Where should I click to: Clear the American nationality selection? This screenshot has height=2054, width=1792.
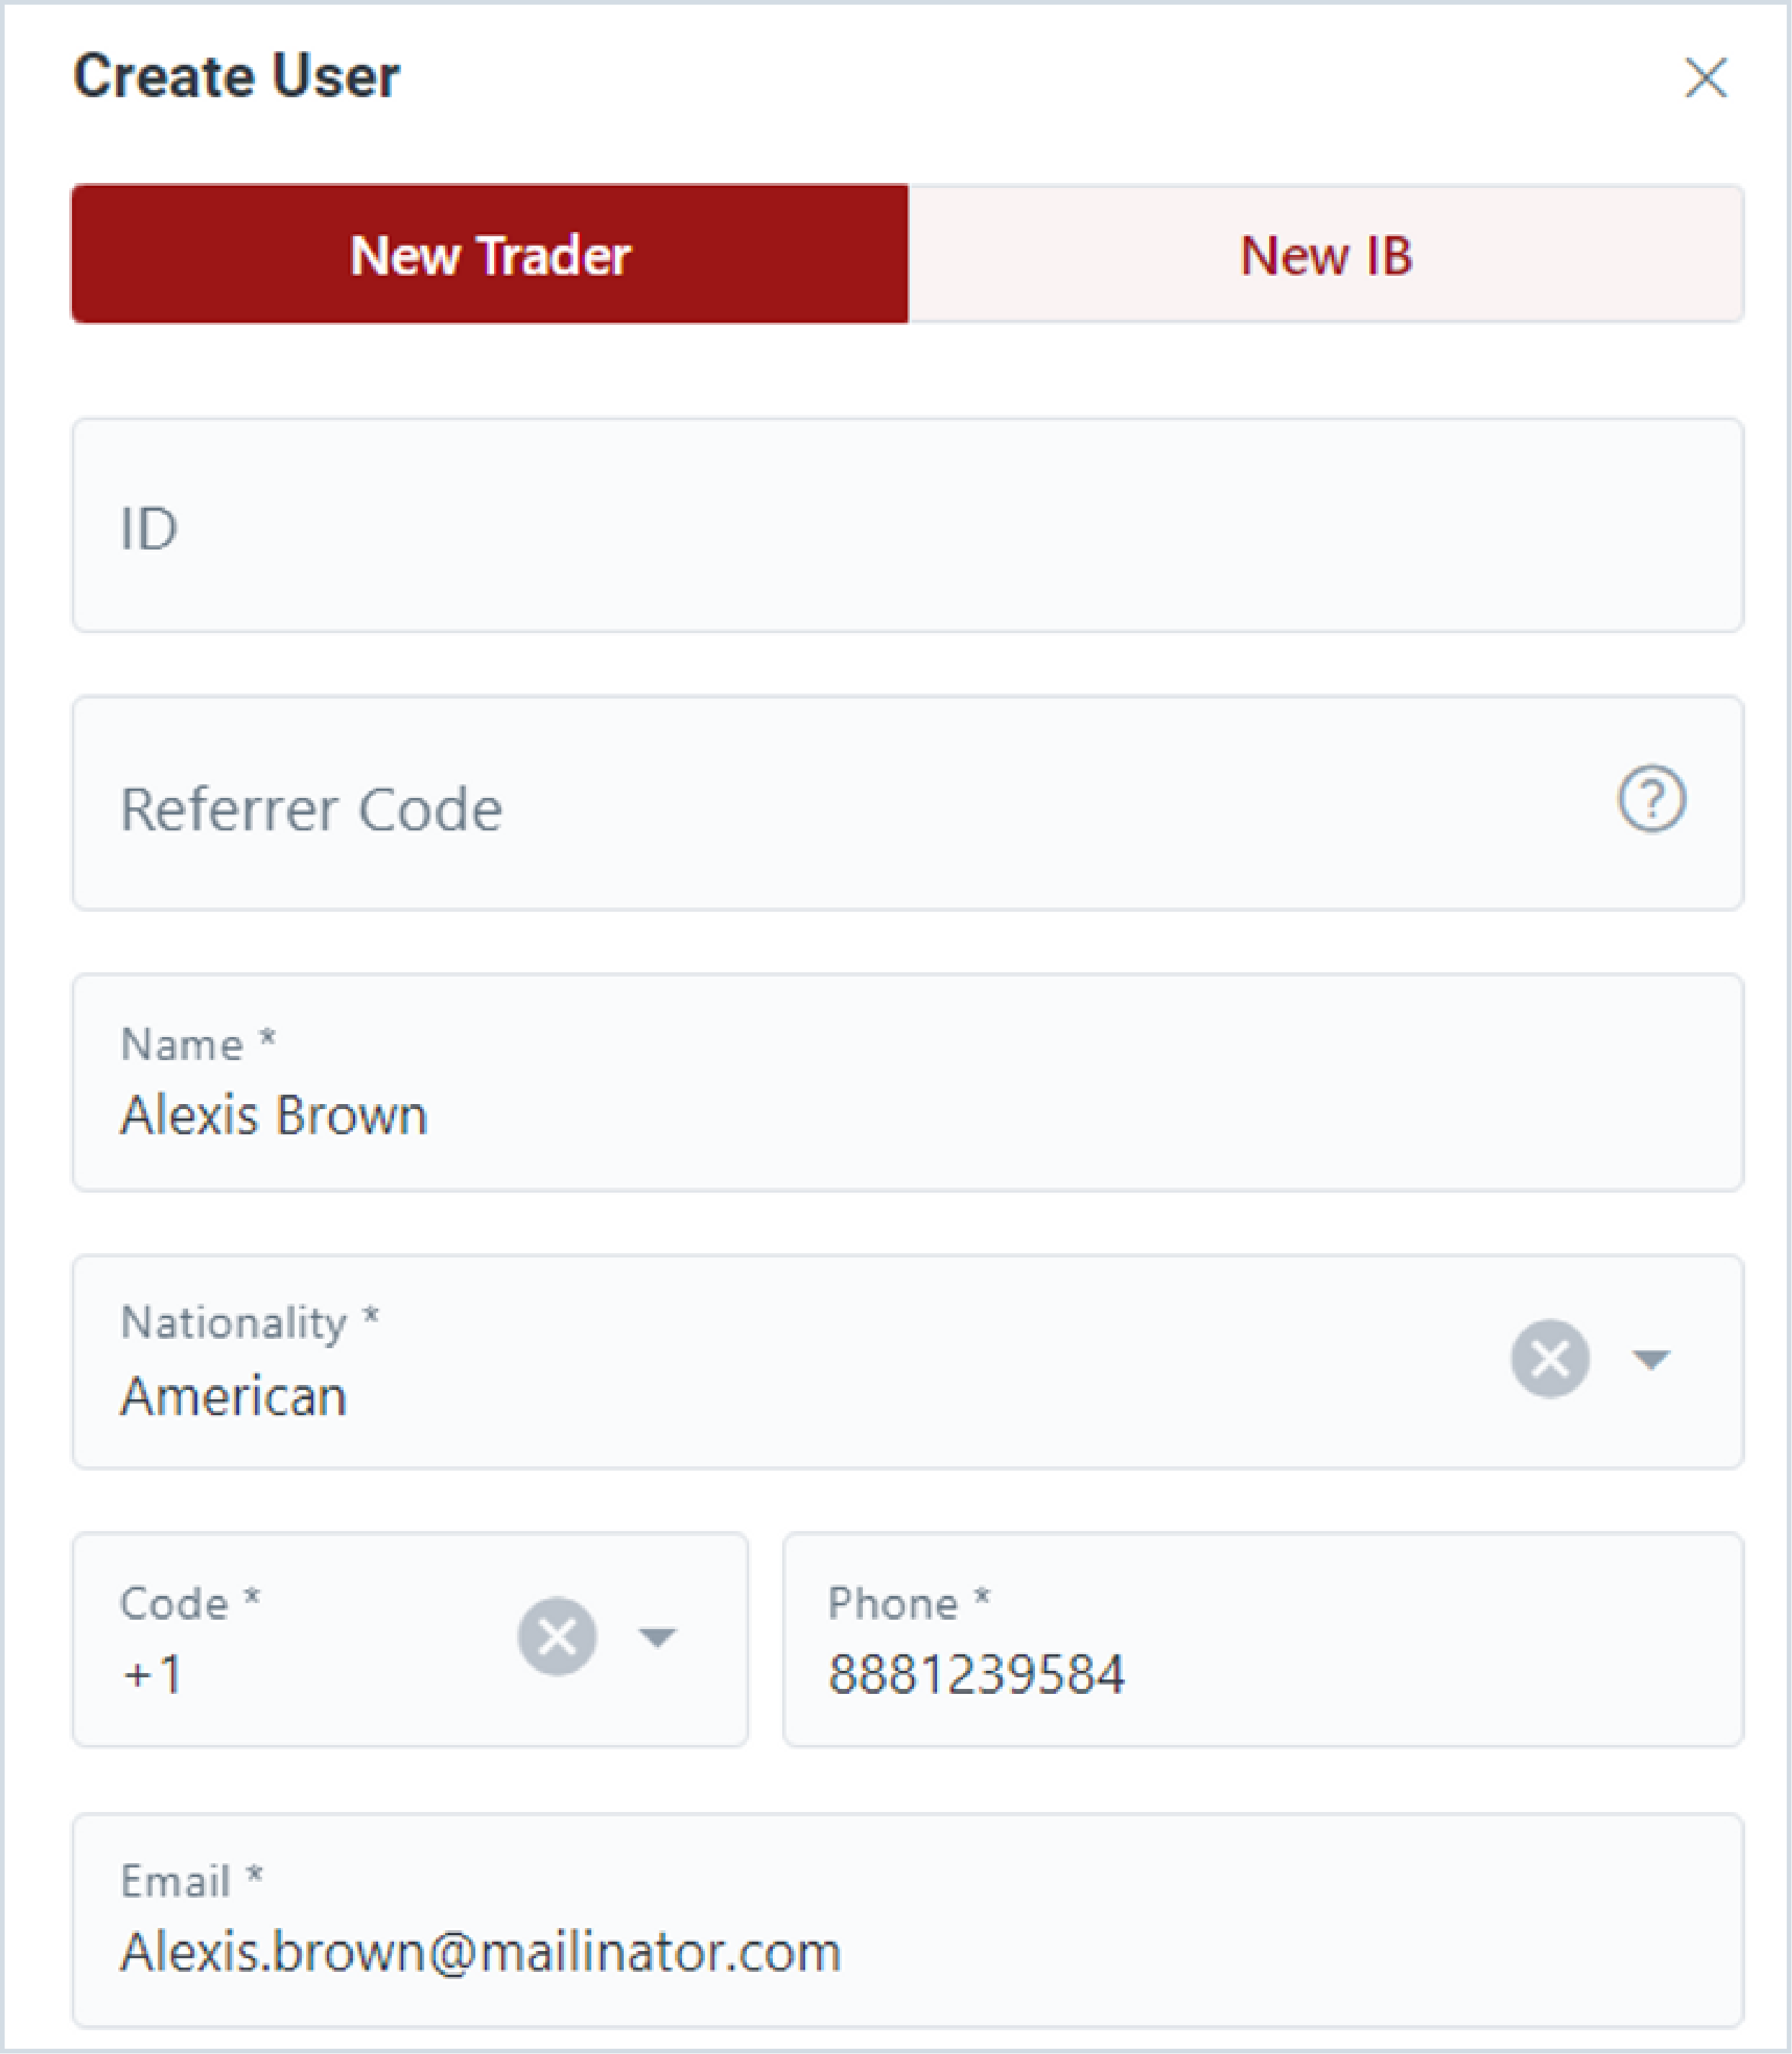coord(1550,1359)
